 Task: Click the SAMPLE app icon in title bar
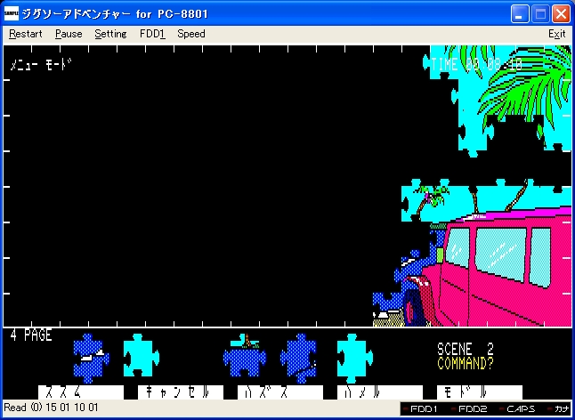point(11,14)
